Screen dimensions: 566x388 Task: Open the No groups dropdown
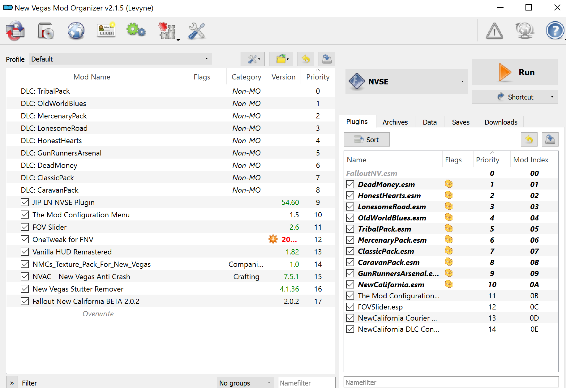[x=245, y=383]
